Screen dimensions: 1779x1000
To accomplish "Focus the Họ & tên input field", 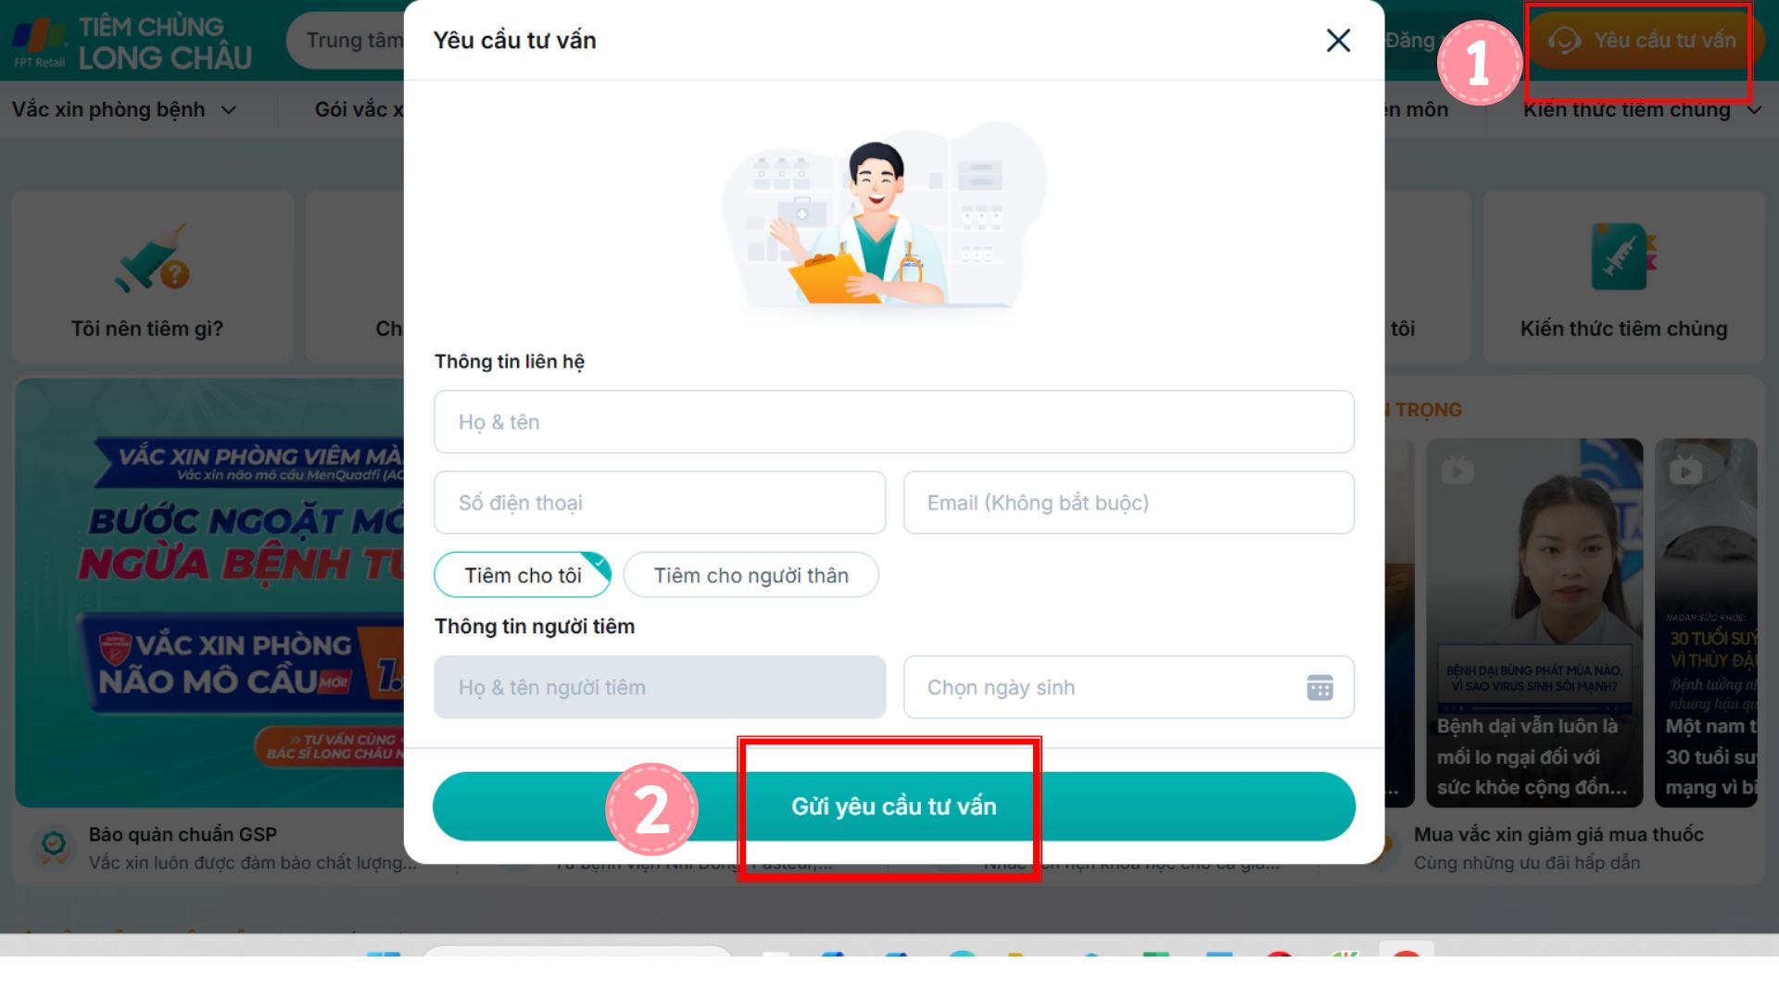I will click(x=893, y=422).
